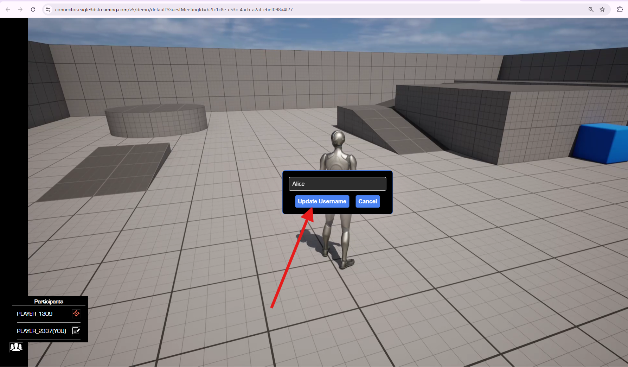Toggle the participants list group icon
This screenshot has height=367, width=628.
(x=16, y=347)
